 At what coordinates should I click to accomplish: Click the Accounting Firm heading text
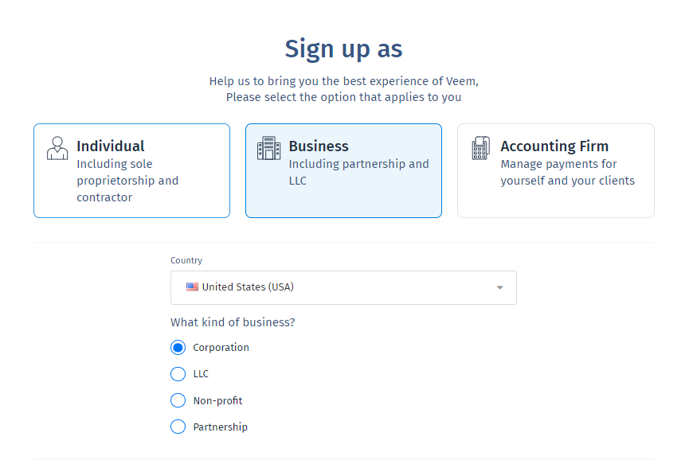point(554,146)
